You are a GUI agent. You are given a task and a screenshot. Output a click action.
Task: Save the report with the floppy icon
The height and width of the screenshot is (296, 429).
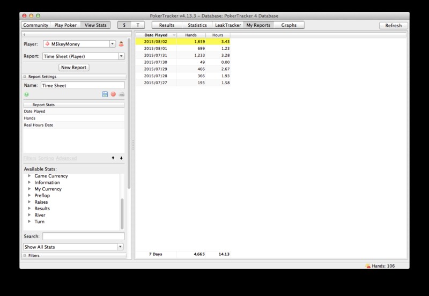[105, 94]
